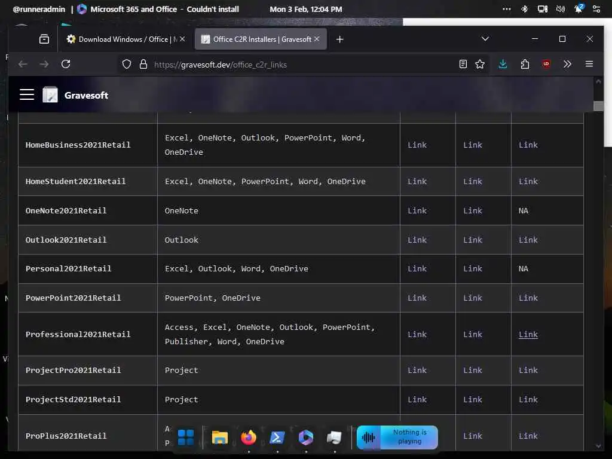Click the scrollbar up arrow
The width and height of the screenshot is (612, 459).
click(598, 81)
